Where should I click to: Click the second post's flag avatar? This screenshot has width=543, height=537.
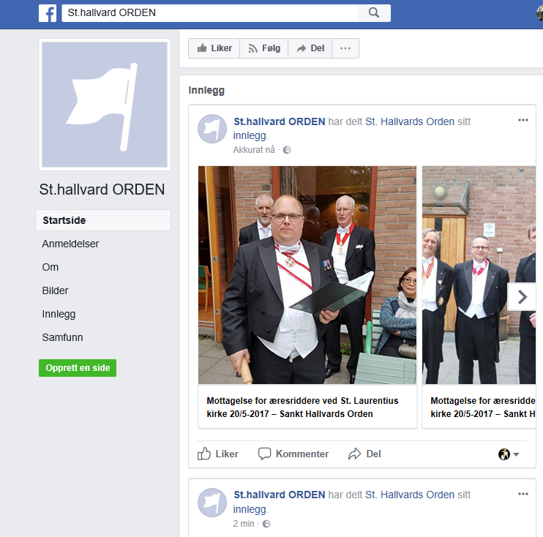point(212,503)
